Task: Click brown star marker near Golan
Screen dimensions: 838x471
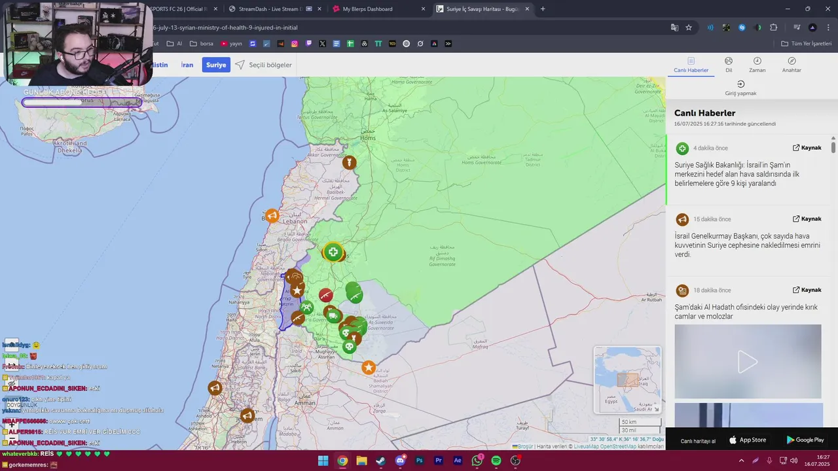Action: point(297,290)
